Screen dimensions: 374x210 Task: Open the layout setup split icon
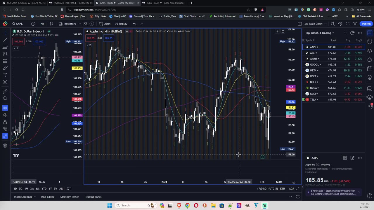300,24
